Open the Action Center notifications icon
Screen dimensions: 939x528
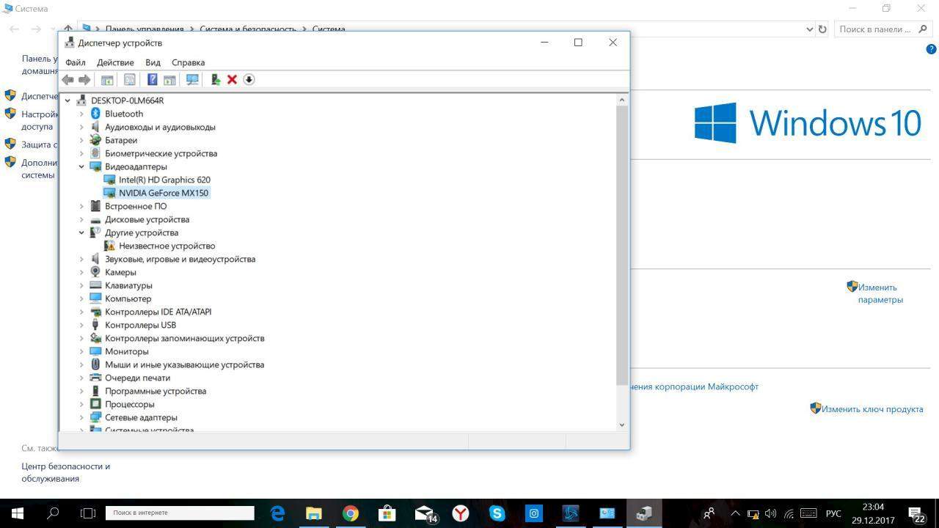tap(916, 514)
